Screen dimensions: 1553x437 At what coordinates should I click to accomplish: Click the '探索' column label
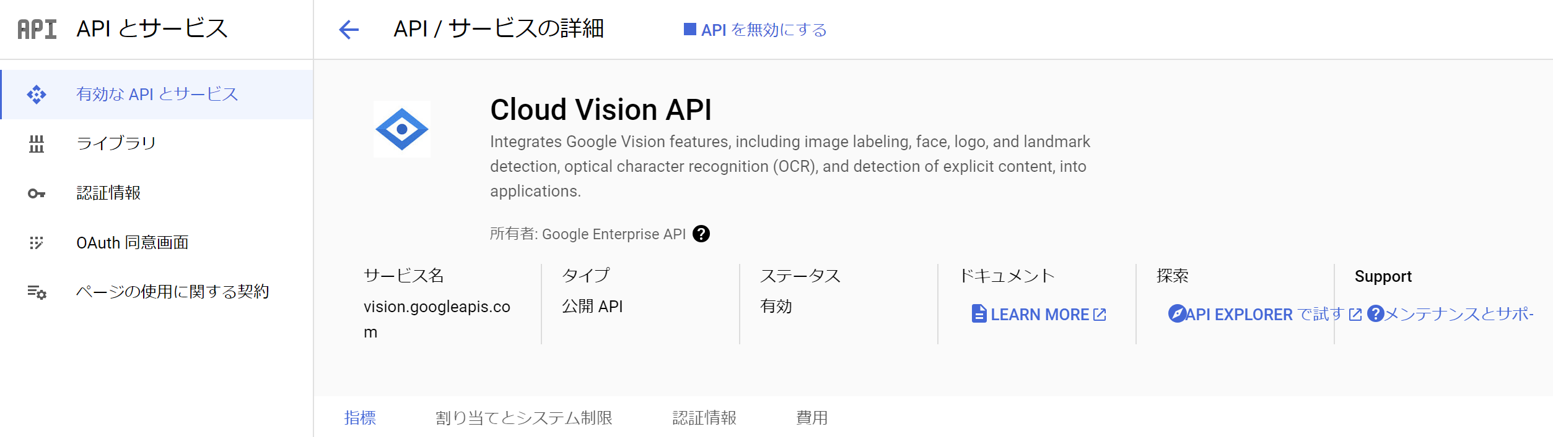(x=1173, y=276)
